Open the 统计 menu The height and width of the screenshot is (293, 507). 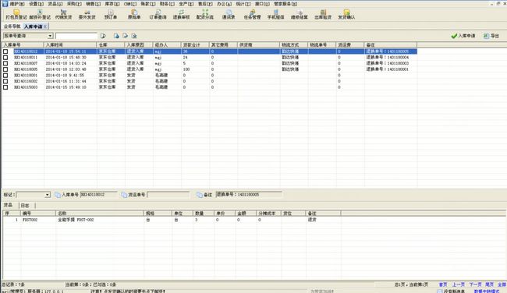pyautogui.click(x=243, y=4)
